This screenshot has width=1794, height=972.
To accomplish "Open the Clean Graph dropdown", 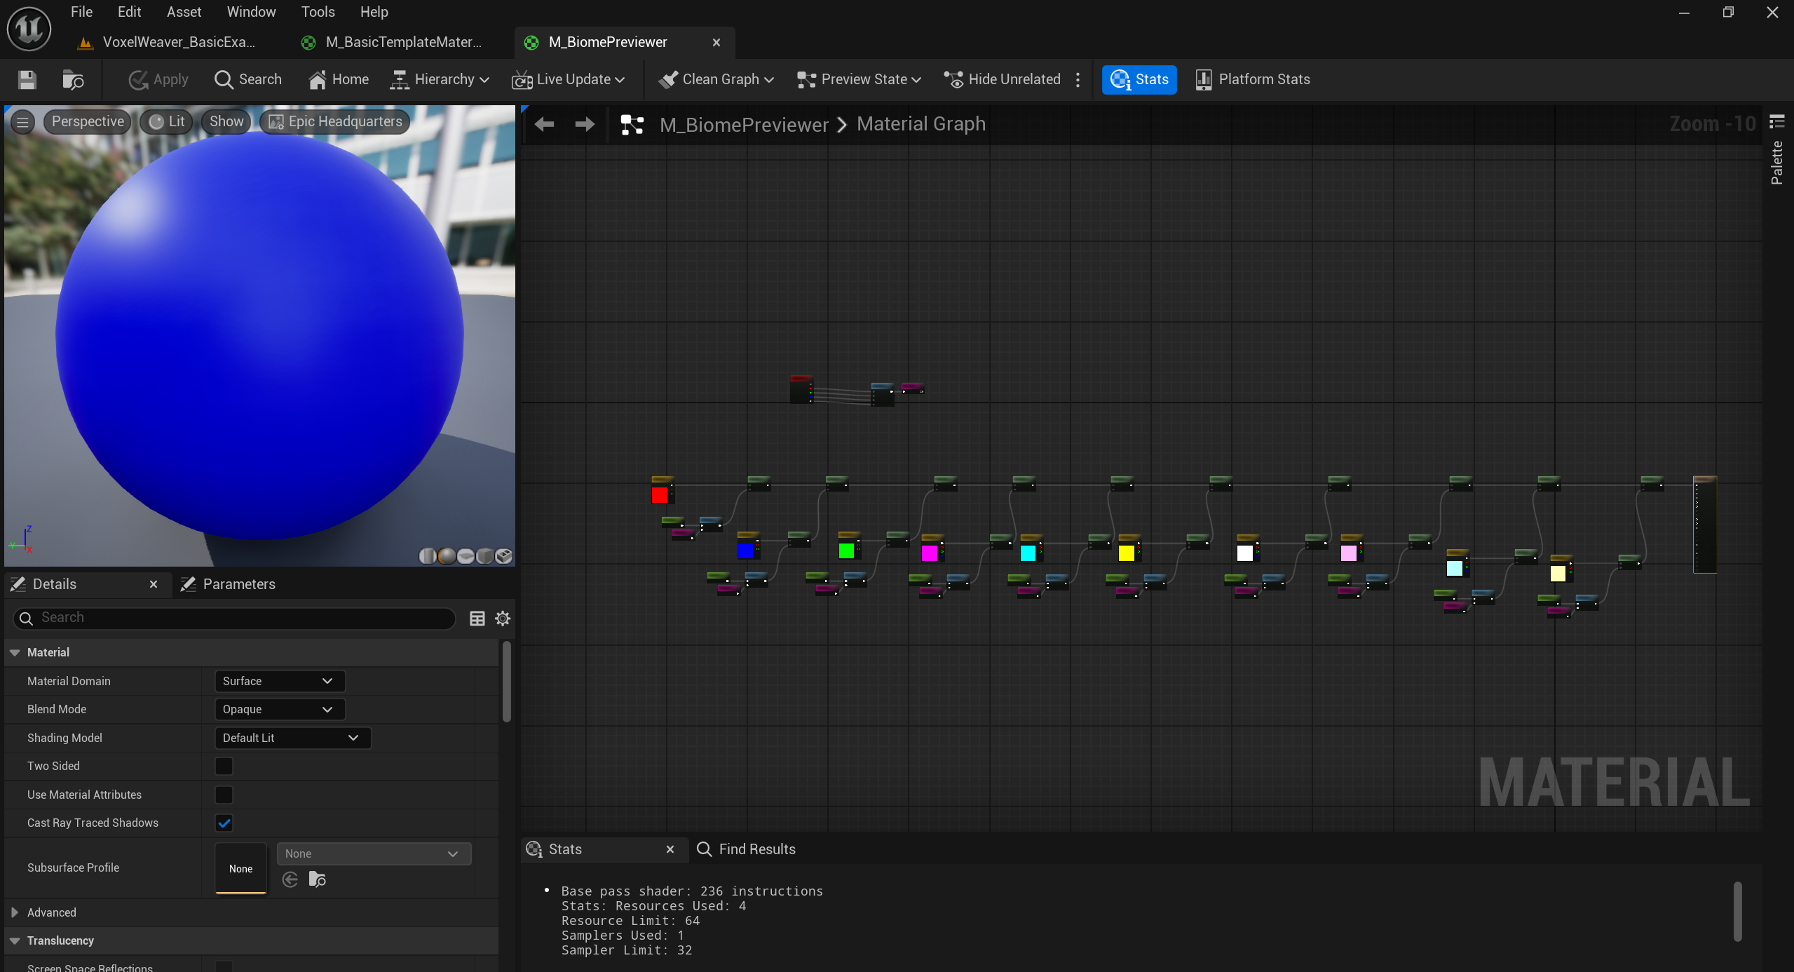I will tap(716, 79).
